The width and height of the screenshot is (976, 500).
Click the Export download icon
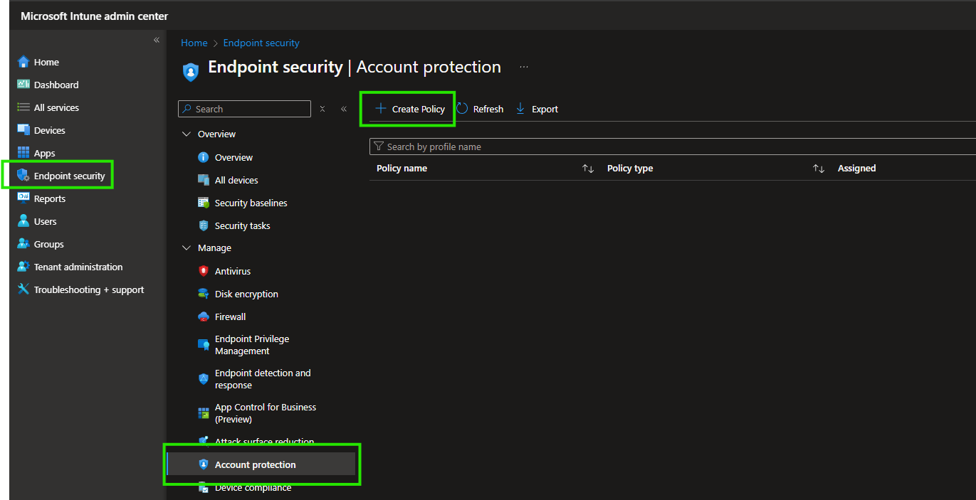[520, 109]
